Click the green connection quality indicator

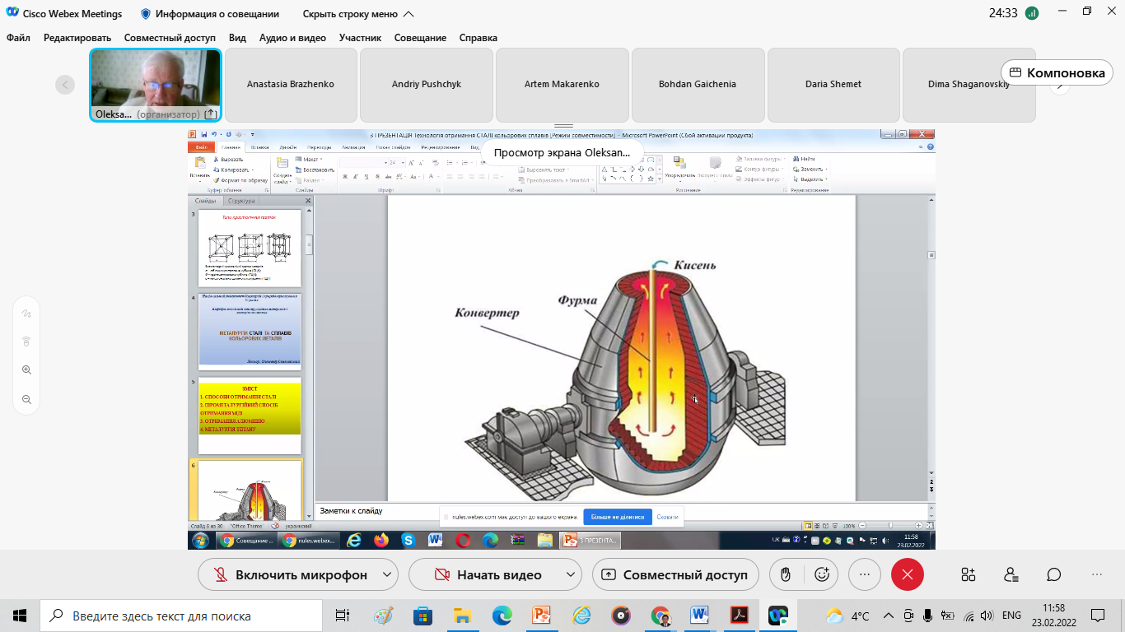pyautogui.click(x=1031, y=13)
